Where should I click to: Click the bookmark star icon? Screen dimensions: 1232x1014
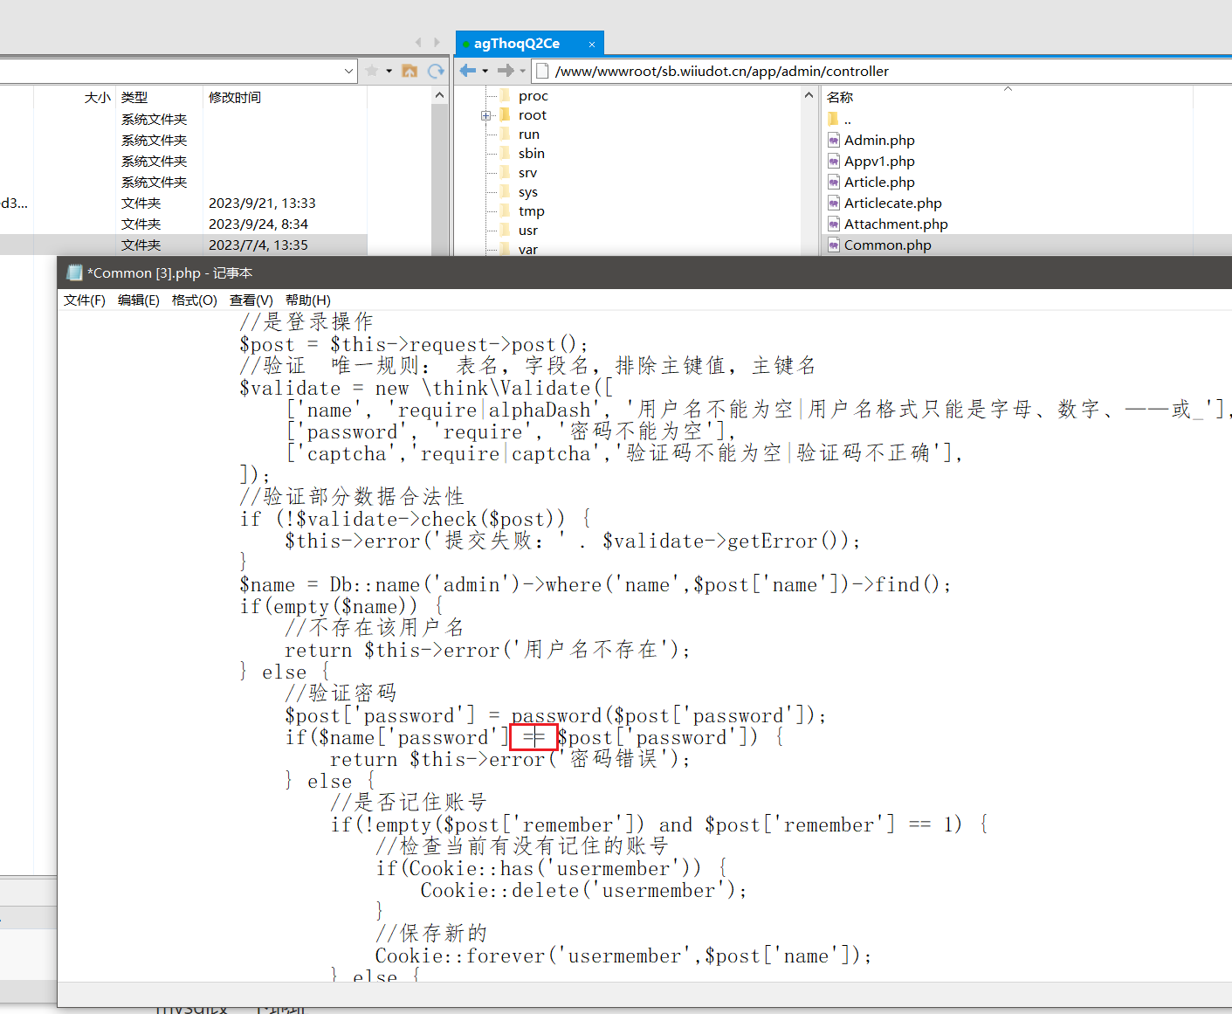[x=372, y=71]
